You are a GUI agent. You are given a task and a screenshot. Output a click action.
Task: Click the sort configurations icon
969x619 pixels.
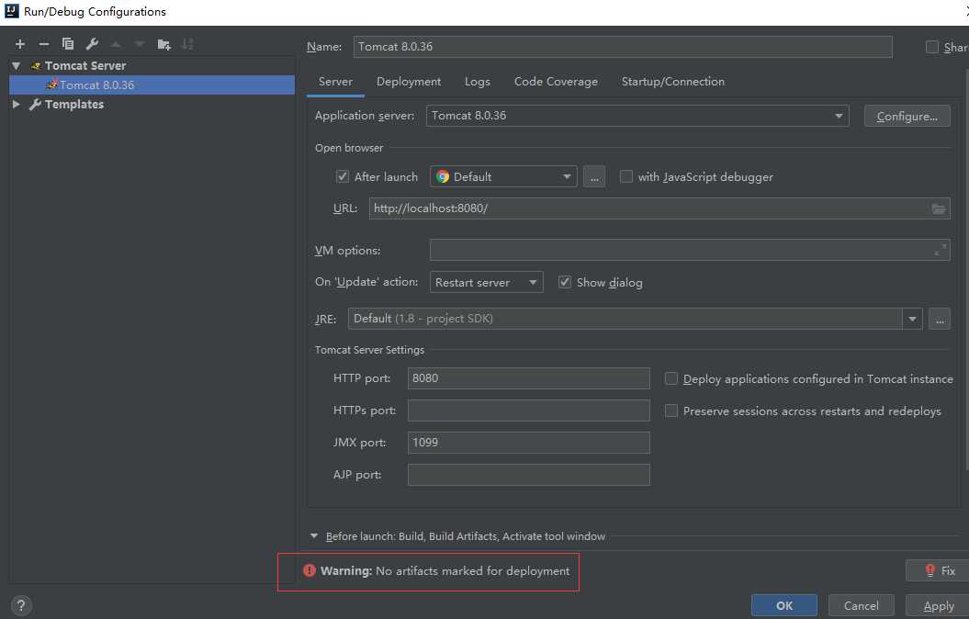pos(187,44)
